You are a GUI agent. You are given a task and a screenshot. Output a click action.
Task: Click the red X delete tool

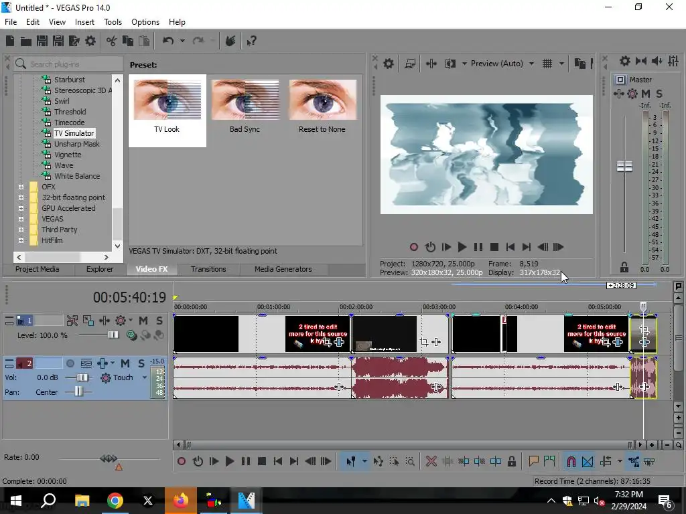click(x=431, y=461)
